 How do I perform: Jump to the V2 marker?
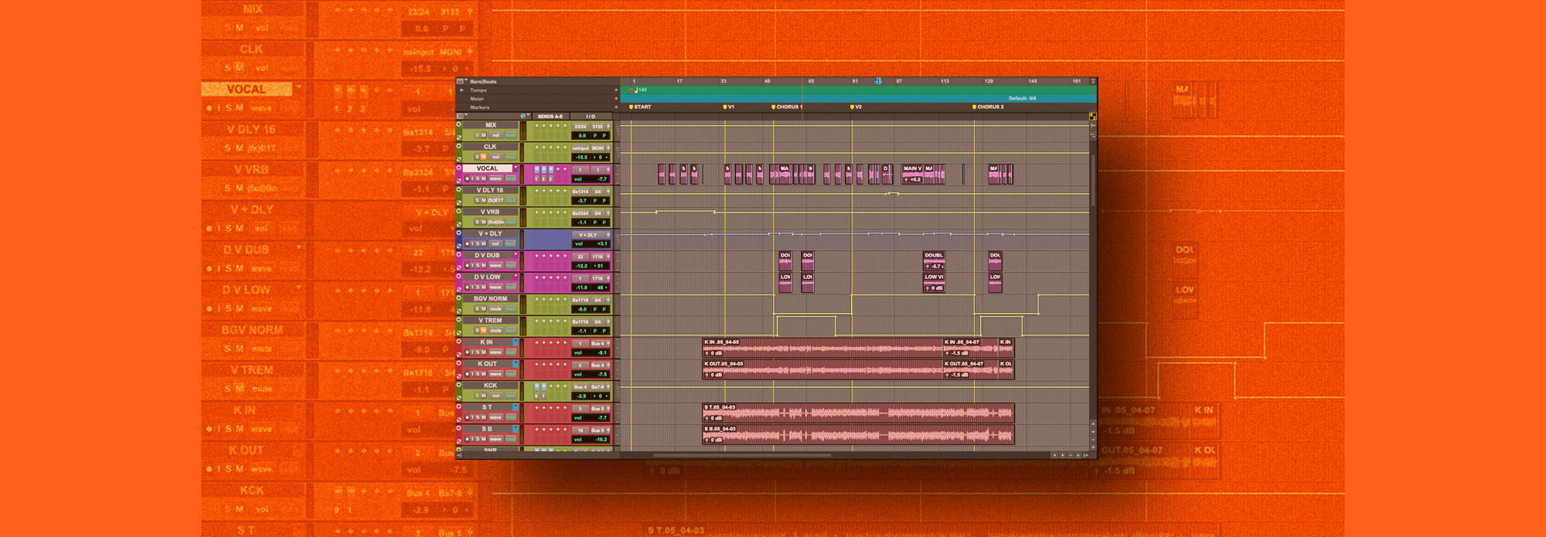[x=856, y=107]
